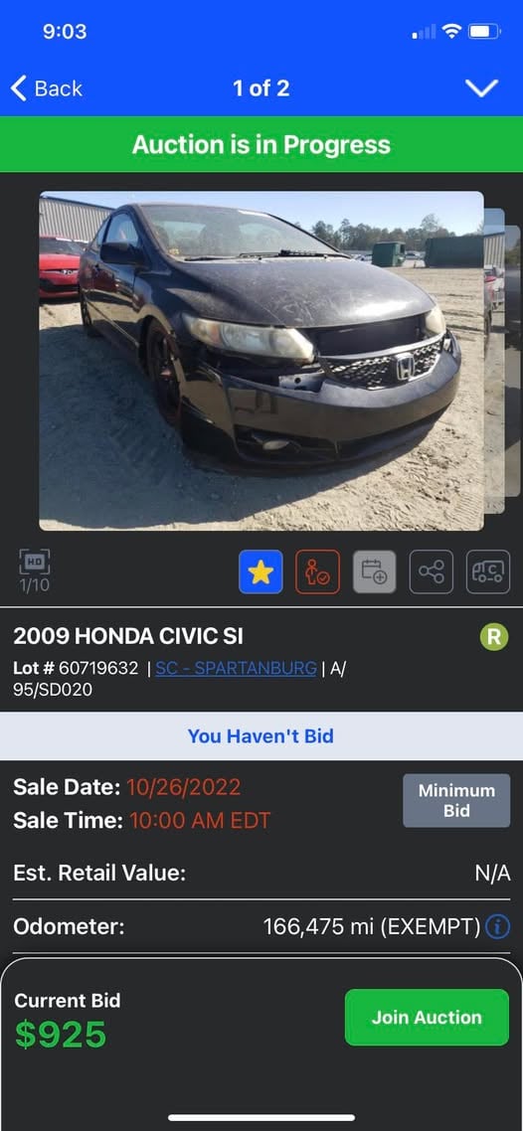
Task: Tap the green R badge icon
Action: click(494, 637)
